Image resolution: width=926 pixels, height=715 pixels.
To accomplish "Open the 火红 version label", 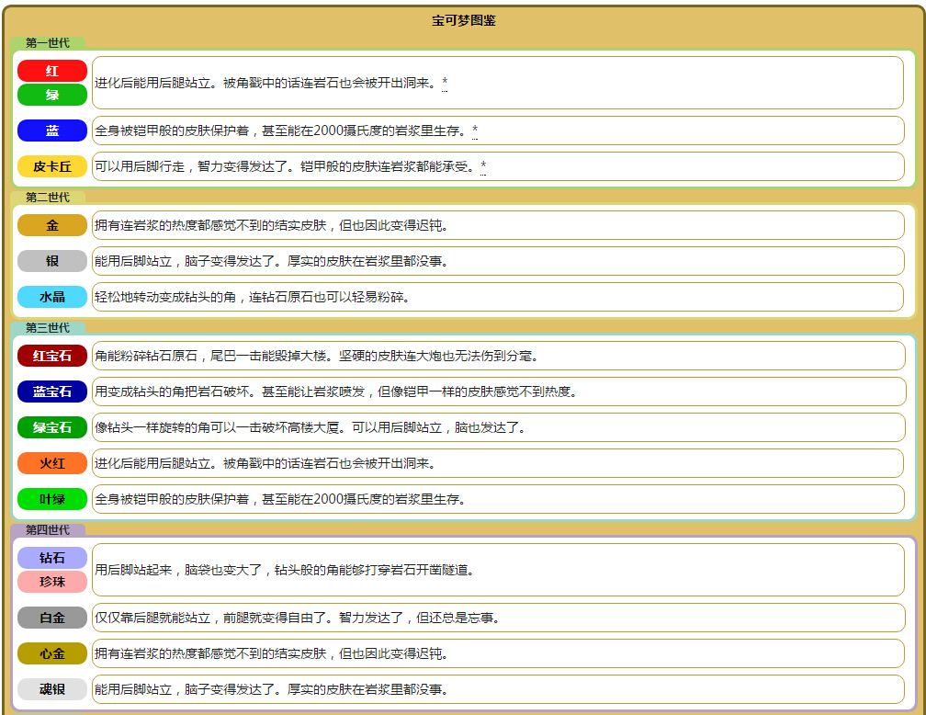I will [52, 463].
